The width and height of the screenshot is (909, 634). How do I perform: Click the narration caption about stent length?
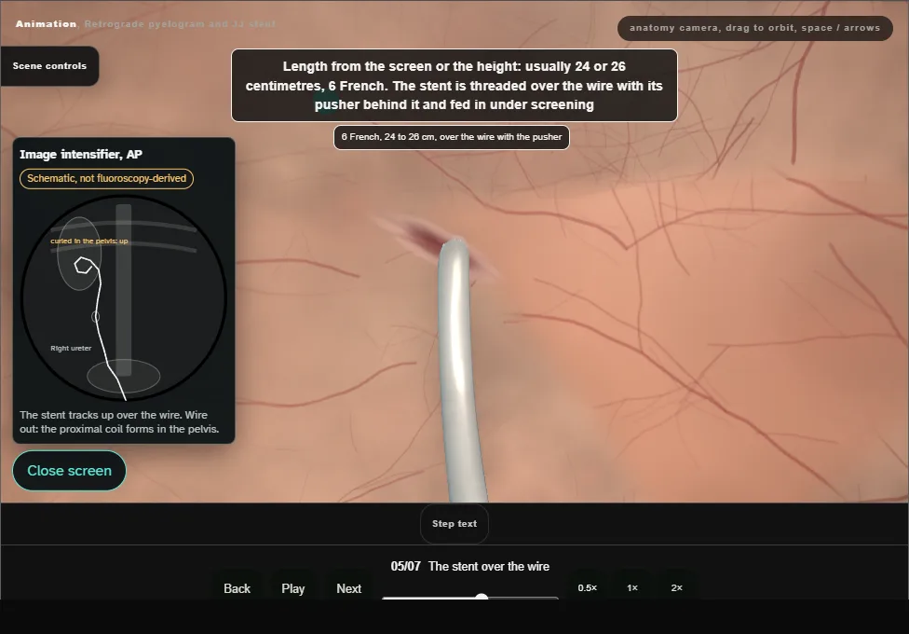coord(454,86)
